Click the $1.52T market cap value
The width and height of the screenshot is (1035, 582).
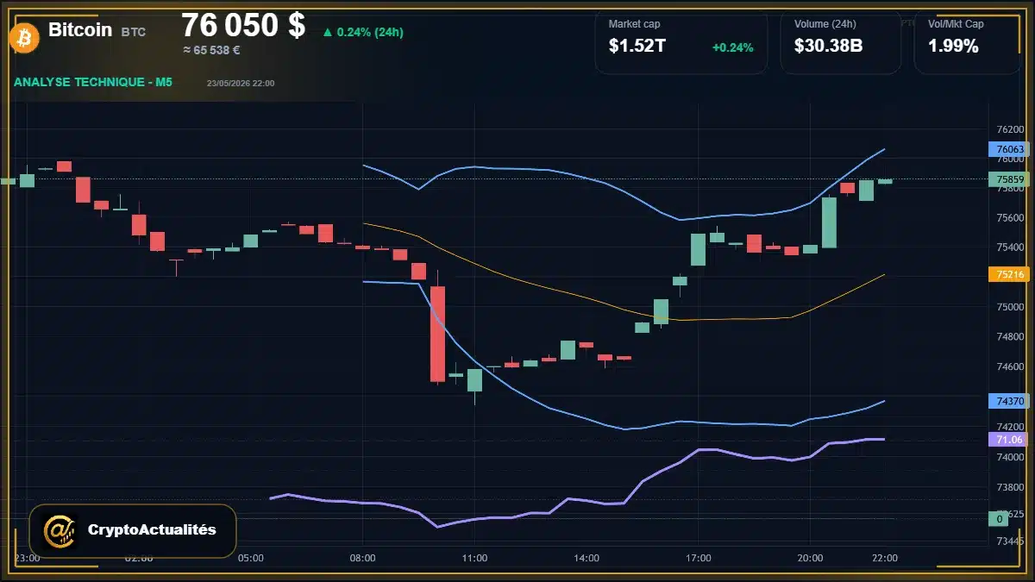[x=637, y=47]
